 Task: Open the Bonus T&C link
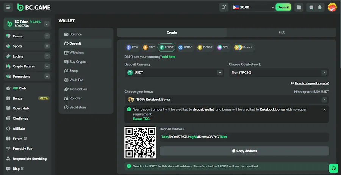[x=141, y=119]
